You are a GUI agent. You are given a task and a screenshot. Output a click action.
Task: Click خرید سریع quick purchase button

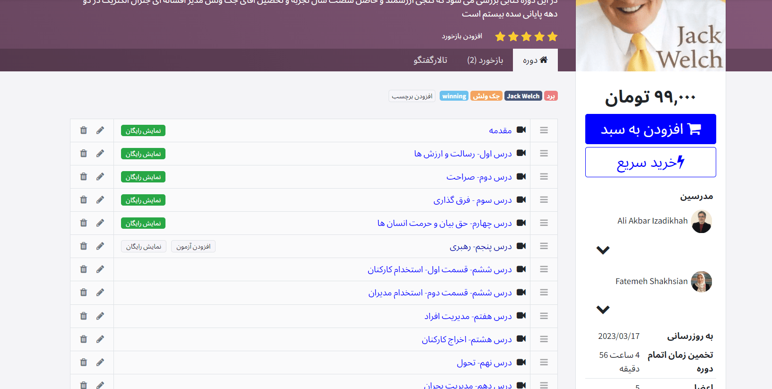[x=651, y=162]
